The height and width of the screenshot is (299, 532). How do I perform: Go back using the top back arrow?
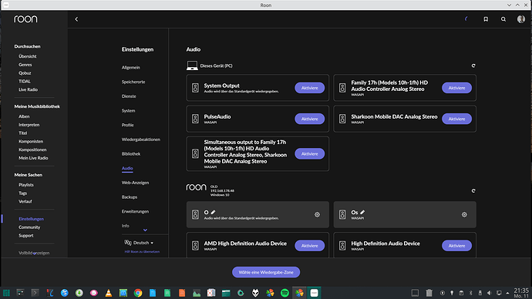(76, 19)
